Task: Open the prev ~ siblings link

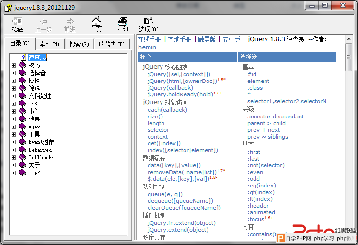Action: pos(267,137)
